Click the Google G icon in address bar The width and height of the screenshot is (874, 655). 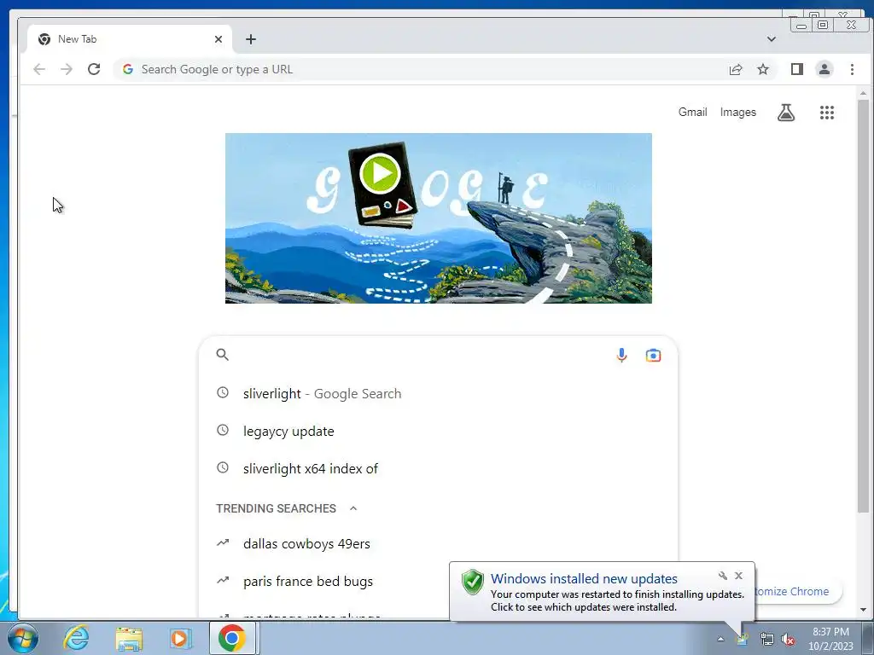pyautogui.click(x=128, y=69)
